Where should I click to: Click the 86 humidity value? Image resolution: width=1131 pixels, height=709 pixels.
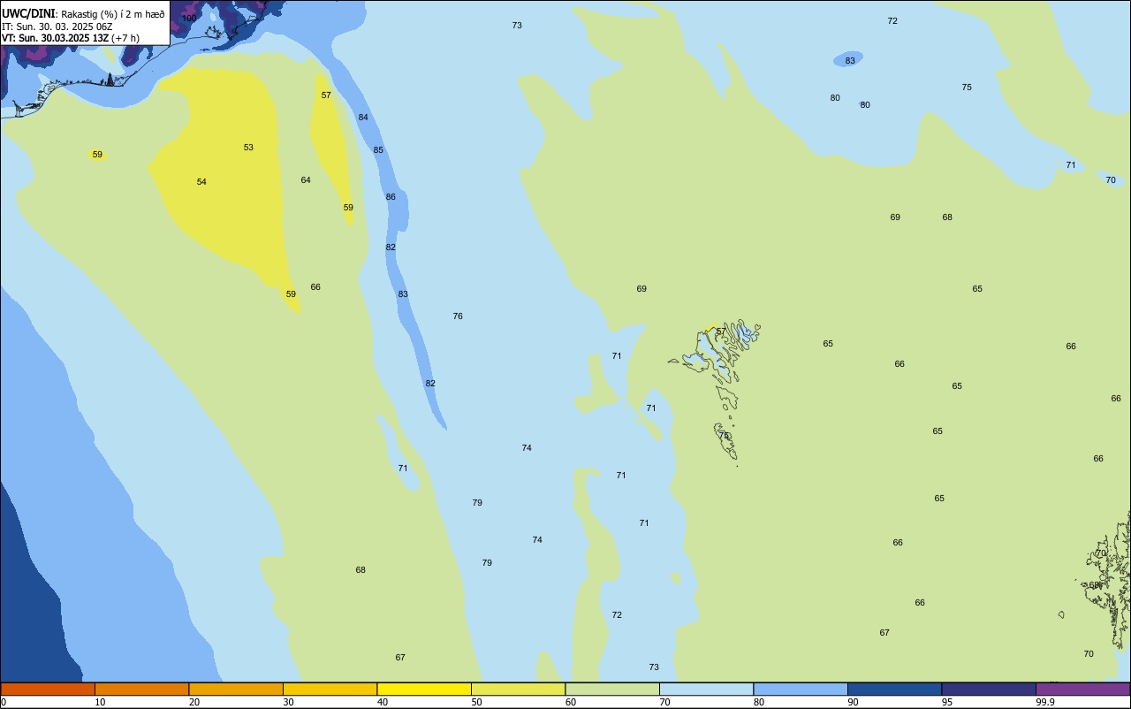[x=391, y=197]
